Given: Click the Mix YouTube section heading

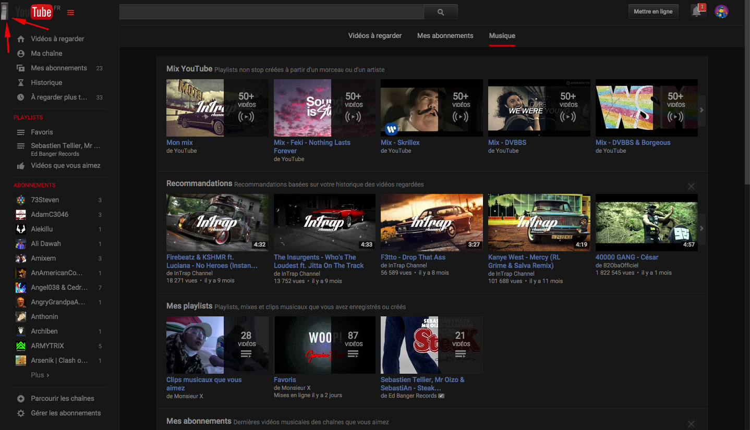Looking at the screenshot, I should click(x=189, y=69).
